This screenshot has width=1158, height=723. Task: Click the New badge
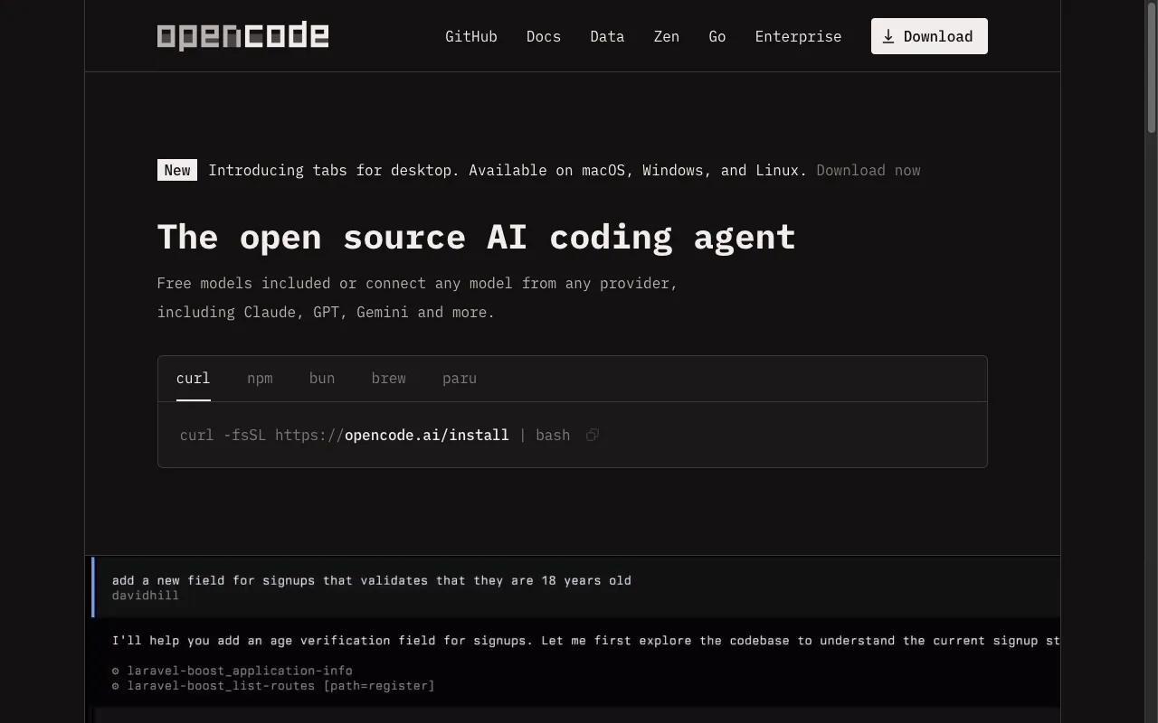pos(177,170)
